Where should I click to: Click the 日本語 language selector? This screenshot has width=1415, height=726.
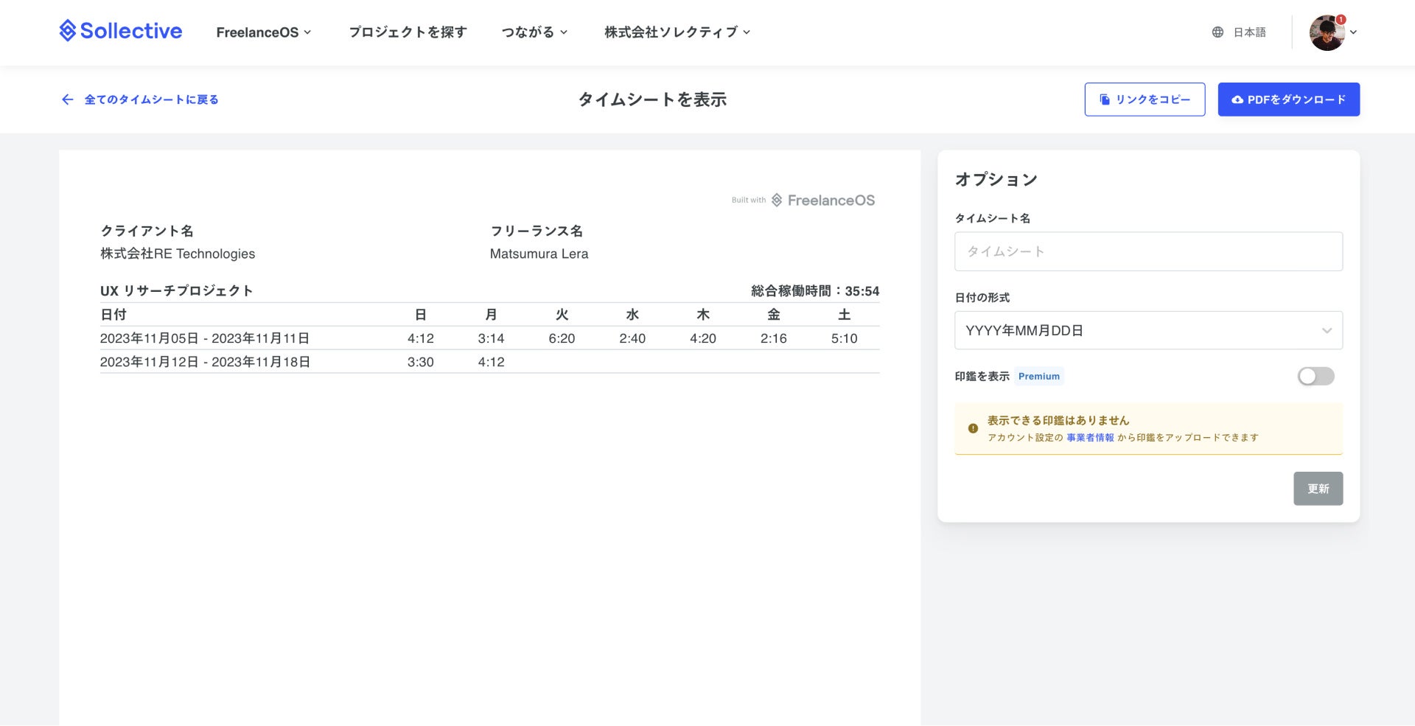tap(1249, 32)
